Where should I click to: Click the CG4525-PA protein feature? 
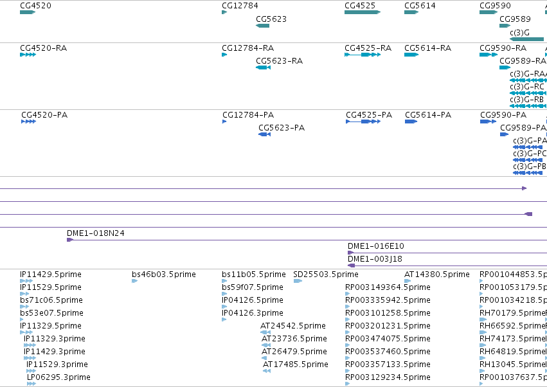[x=363, y=122]
